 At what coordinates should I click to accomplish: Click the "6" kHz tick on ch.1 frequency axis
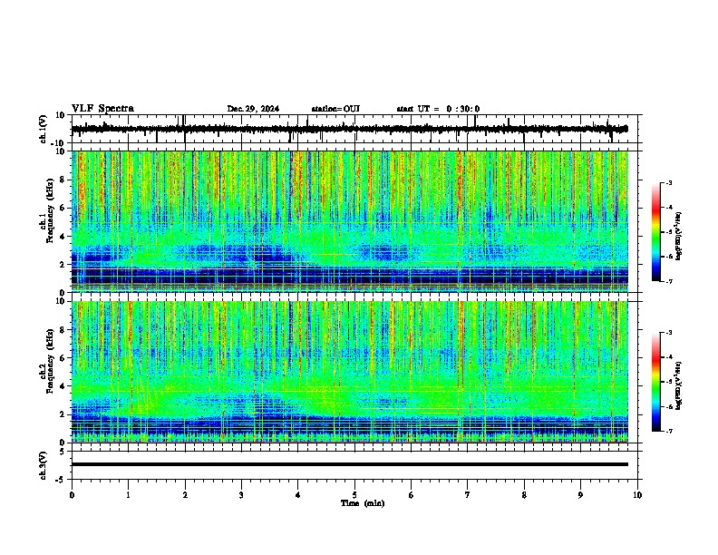coord(63,209)
